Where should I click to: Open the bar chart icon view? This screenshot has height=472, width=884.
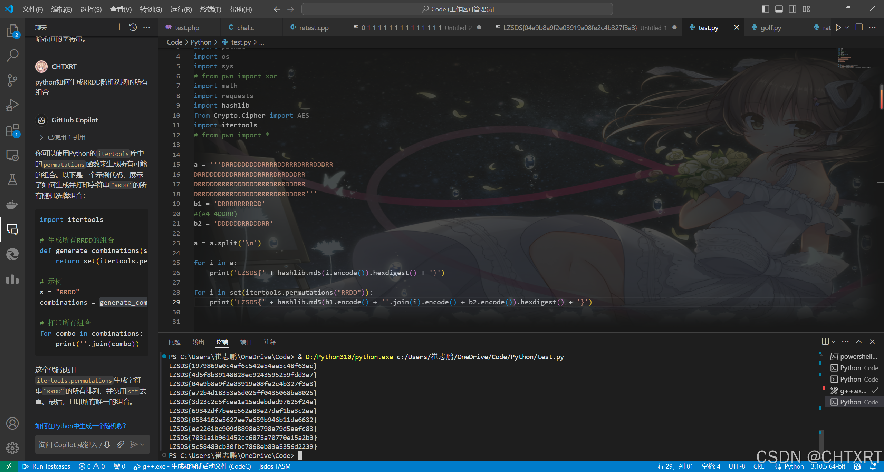[12, 279]
